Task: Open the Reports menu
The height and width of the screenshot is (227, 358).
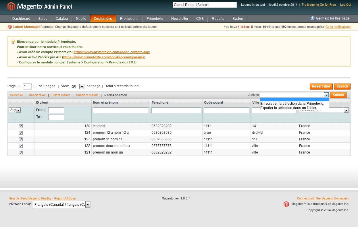Action: 218,19
